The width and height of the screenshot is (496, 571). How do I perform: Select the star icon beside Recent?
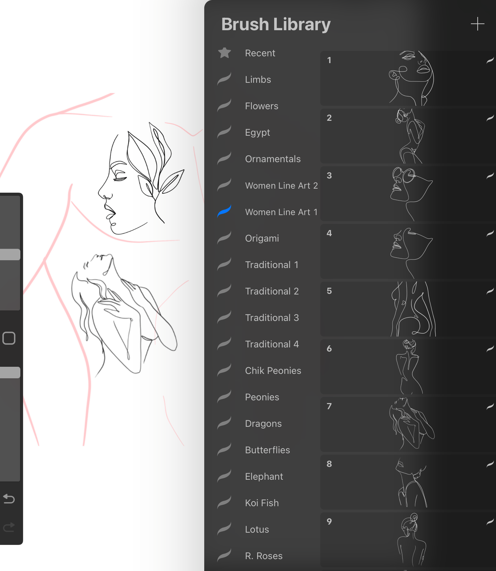[x=224, y=53]
